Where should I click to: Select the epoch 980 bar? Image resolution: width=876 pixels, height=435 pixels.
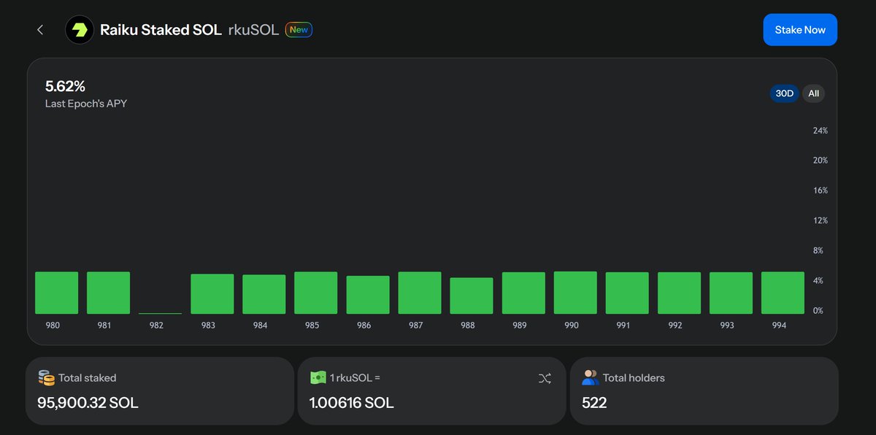(x=56, y=293)
